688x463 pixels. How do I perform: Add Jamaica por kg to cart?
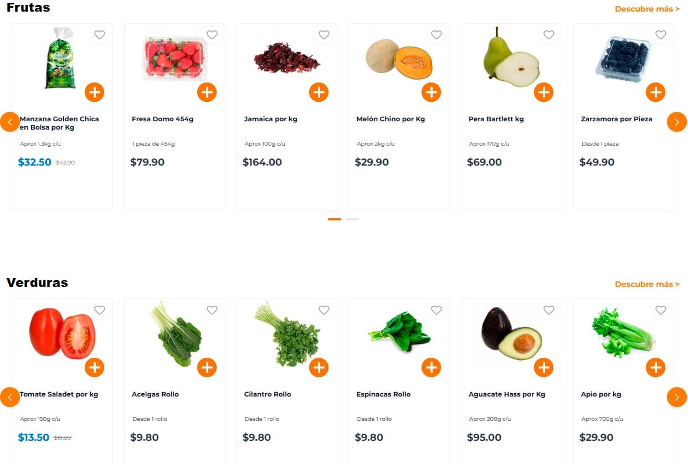319,92
